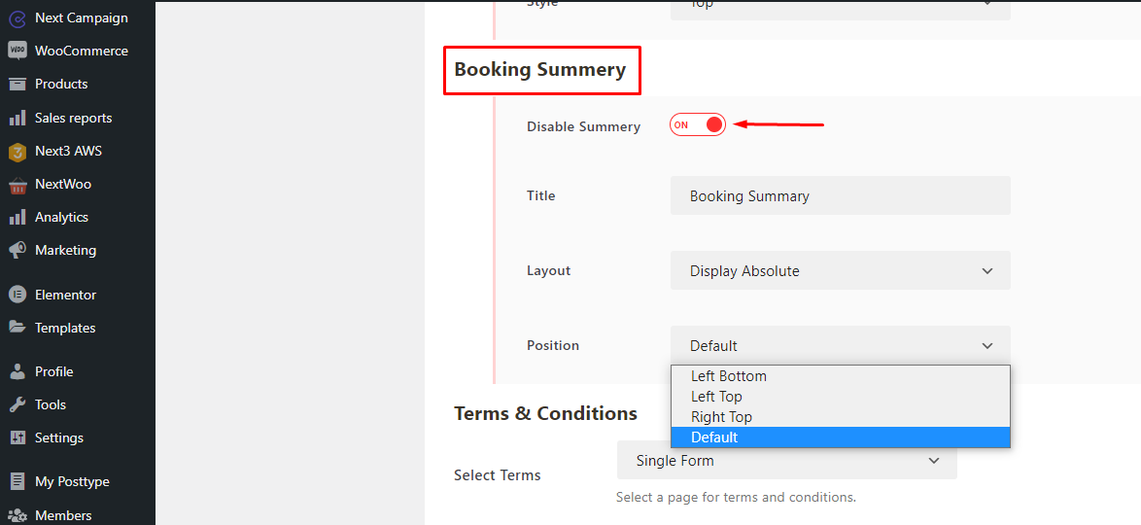
Task: Open NextWoo basket icon
Action: 17,184
